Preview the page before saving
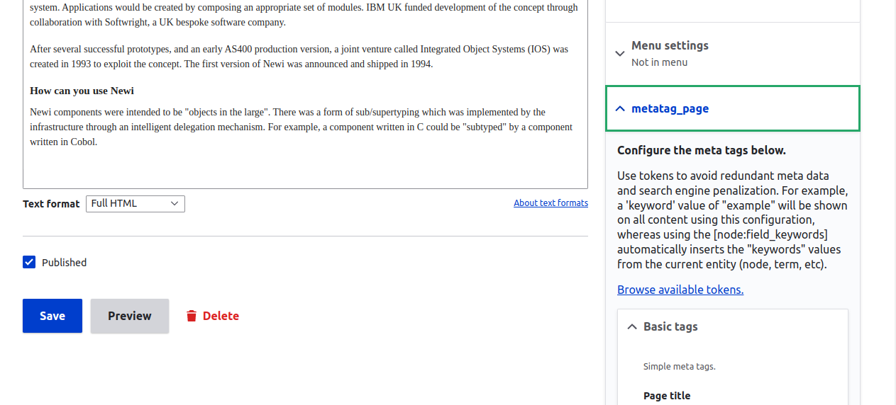This screenshot has height=405, width=896. click(130, 316)
